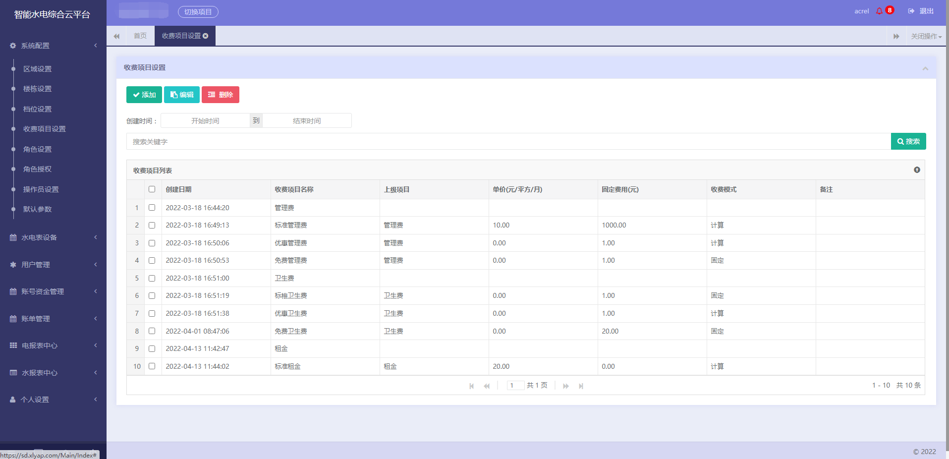Click the 添加 button
The image size is (949, 459).
click(x=144, y=95)
